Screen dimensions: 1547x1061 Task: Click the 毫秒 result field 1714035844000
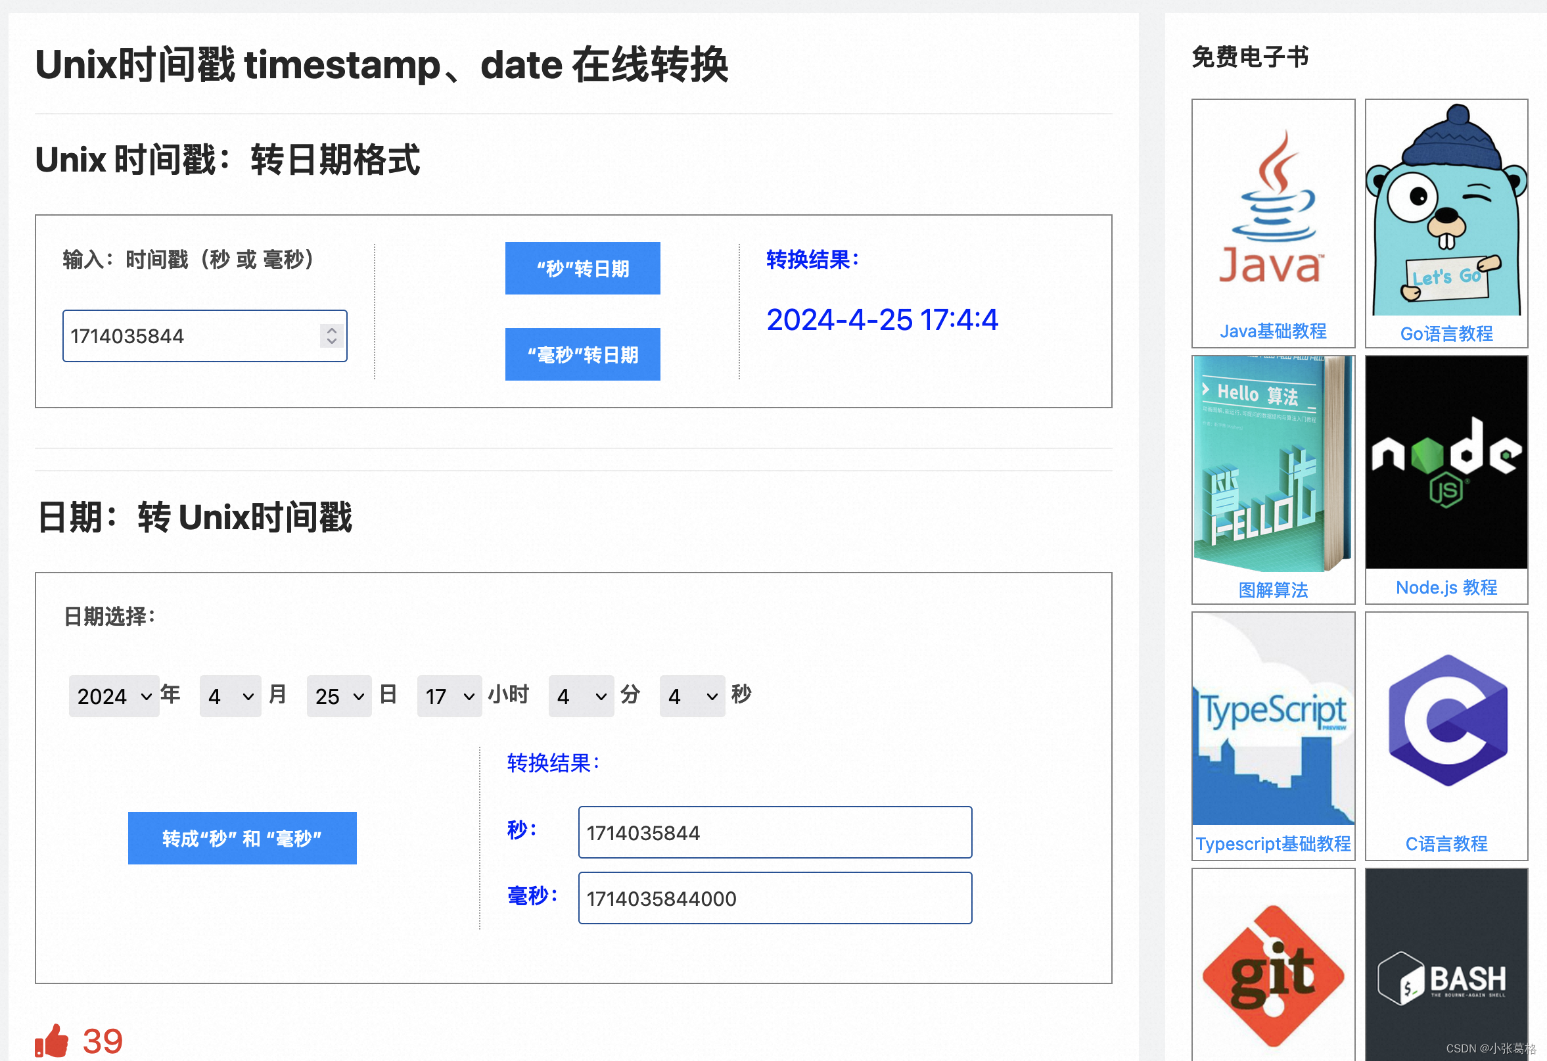pos(774,898)
